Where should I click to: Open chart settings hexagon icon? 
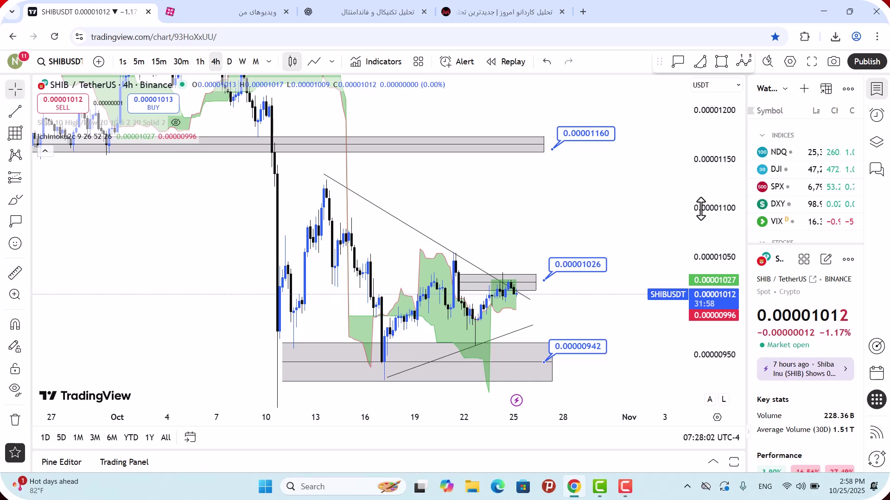pyautogui.click(x=790, y=62)
